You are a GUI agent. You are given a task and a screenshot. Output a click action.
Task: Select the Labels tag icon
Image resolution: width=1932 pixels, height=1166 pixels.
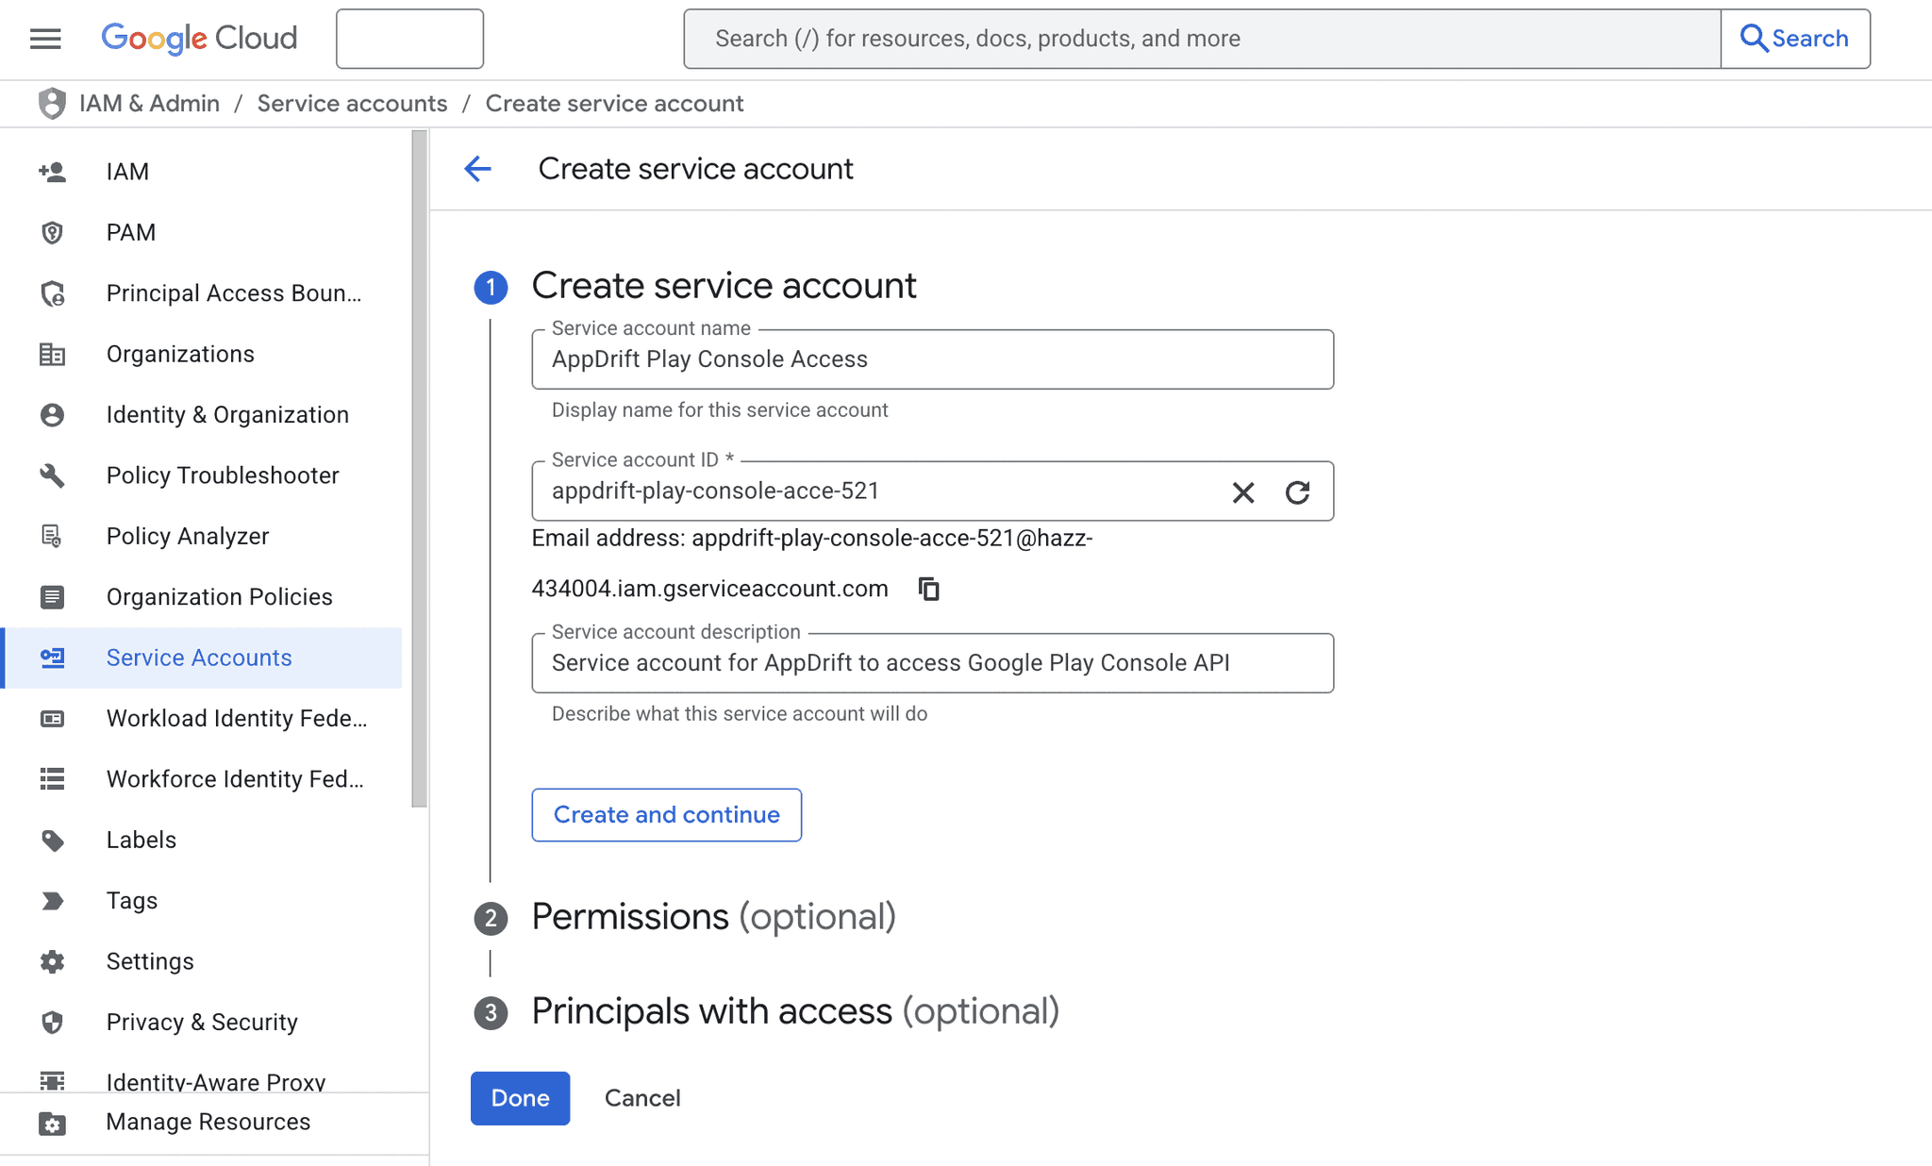52,840
